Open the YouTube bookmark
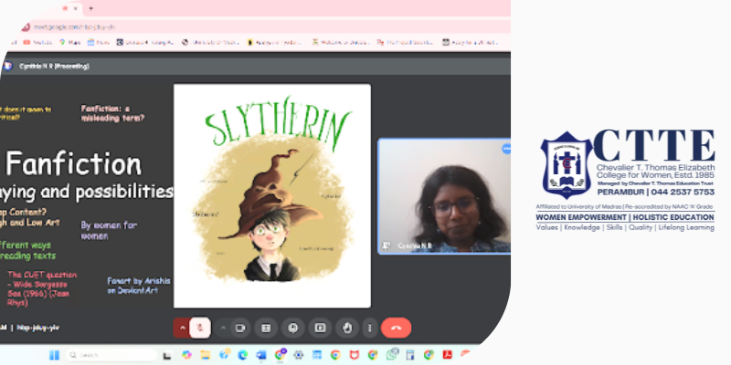Screen dimensions: 731x365 tap(37, 42)
